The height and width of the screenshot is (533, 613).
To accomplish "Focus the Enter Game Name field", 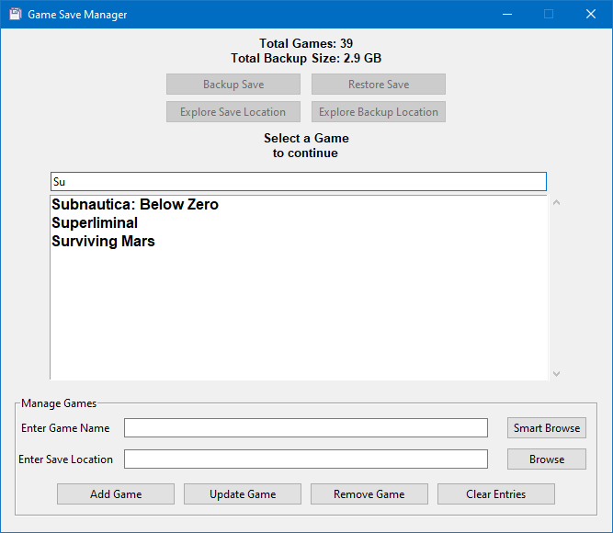I will pos(306,428).
